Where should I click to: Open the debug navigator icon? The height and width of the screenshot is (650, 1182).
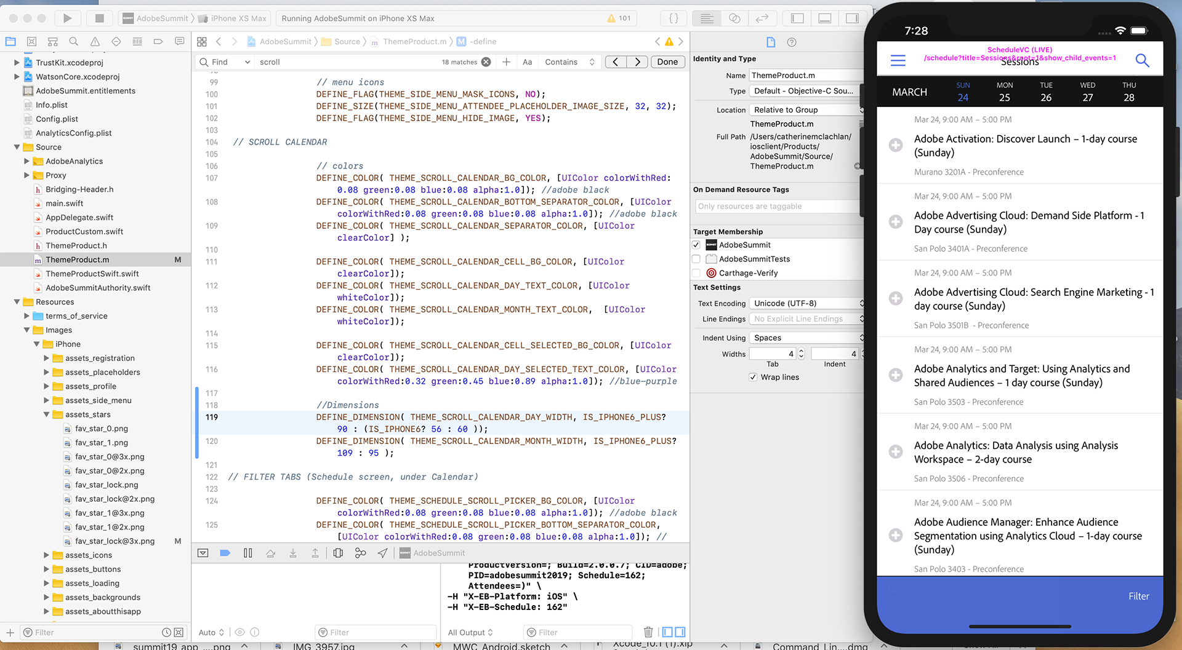pyautogui.click(x=137, y=42)
